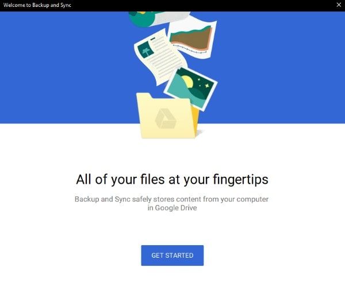Click the yellow folder illustration
Viewport: 345px width, 287px height.
tap(166, 116)
